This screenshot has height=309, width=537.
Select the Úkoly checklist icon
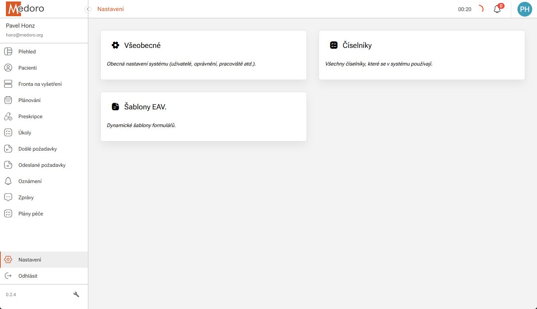8,132
